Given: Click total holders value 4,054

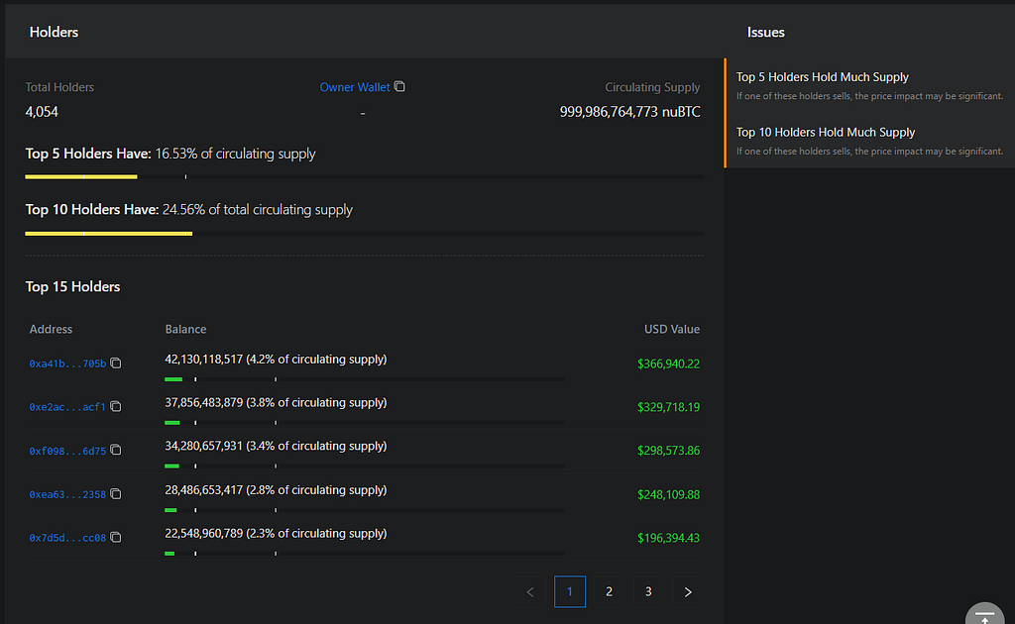Looking at the screenshot, I should (x=42, y=112).
